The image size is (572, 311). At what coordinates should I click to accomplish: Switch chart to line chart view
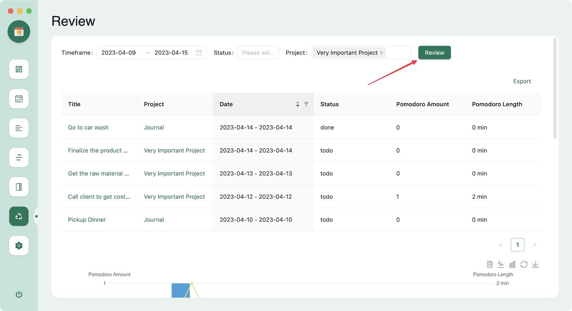click(x=501, y=265)
